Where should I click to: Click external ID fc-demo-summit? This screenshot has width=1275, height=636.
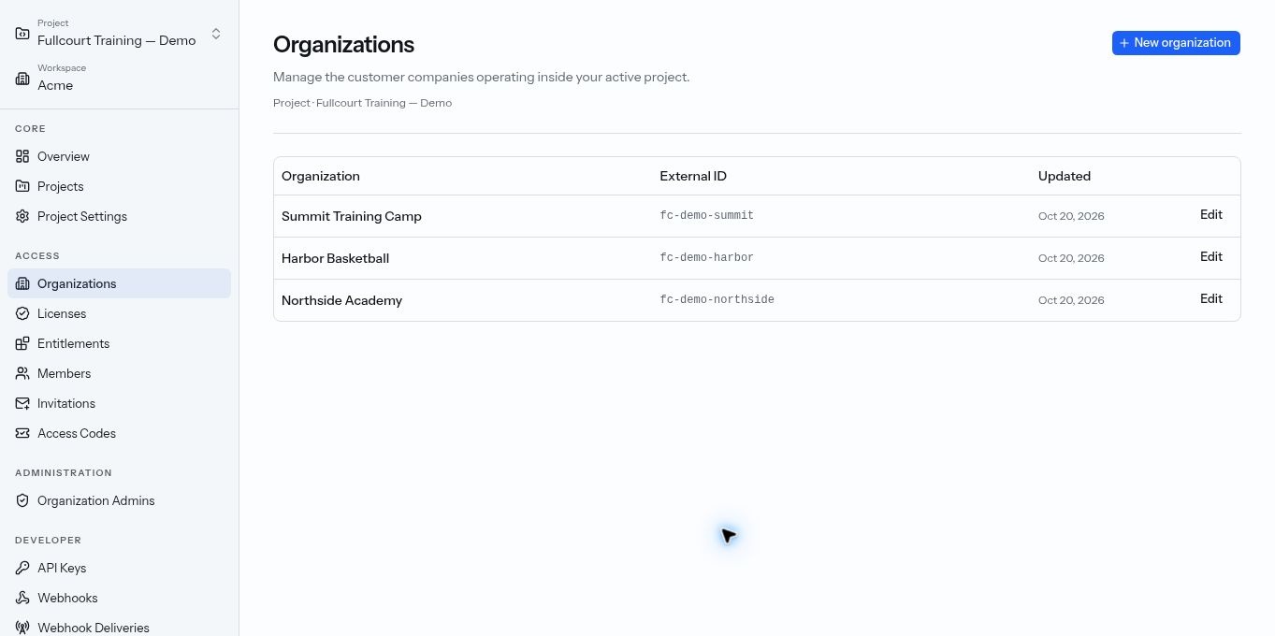coord(706,216)
